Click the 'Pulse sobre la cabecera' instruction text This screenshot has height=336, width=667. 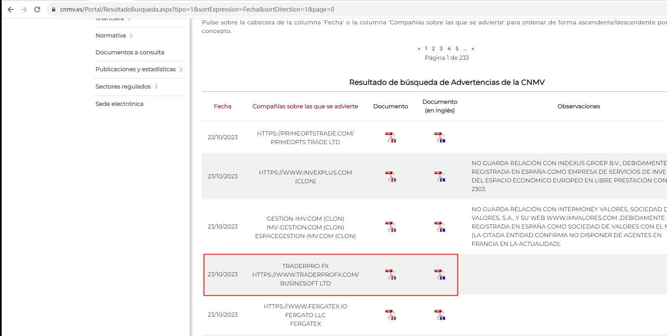pyautogui.click(x=434, y=27)
